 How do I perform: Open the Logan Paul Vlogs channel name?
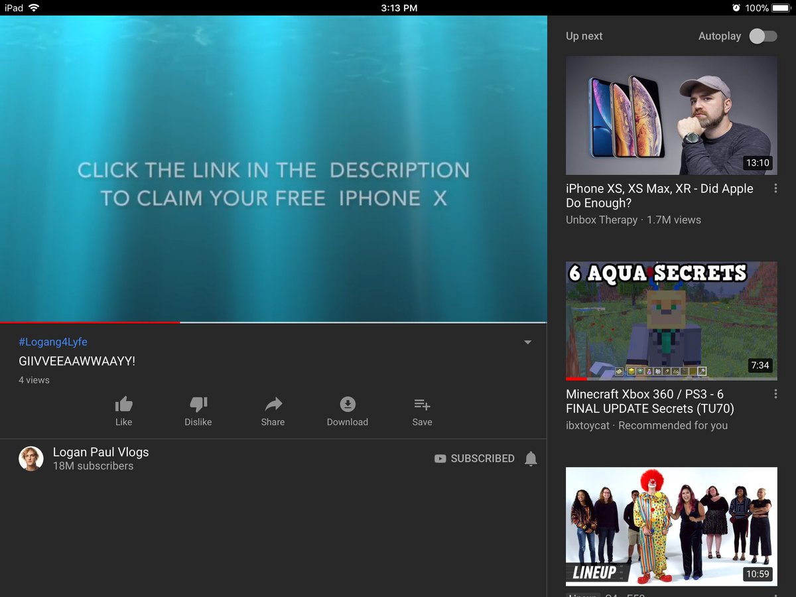(101, 452)
